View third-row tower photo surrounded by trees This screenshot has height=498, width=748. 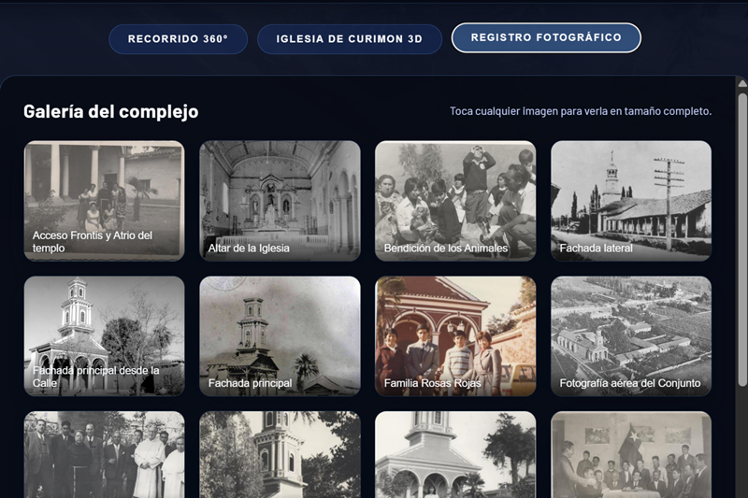(x=280, y=455)
